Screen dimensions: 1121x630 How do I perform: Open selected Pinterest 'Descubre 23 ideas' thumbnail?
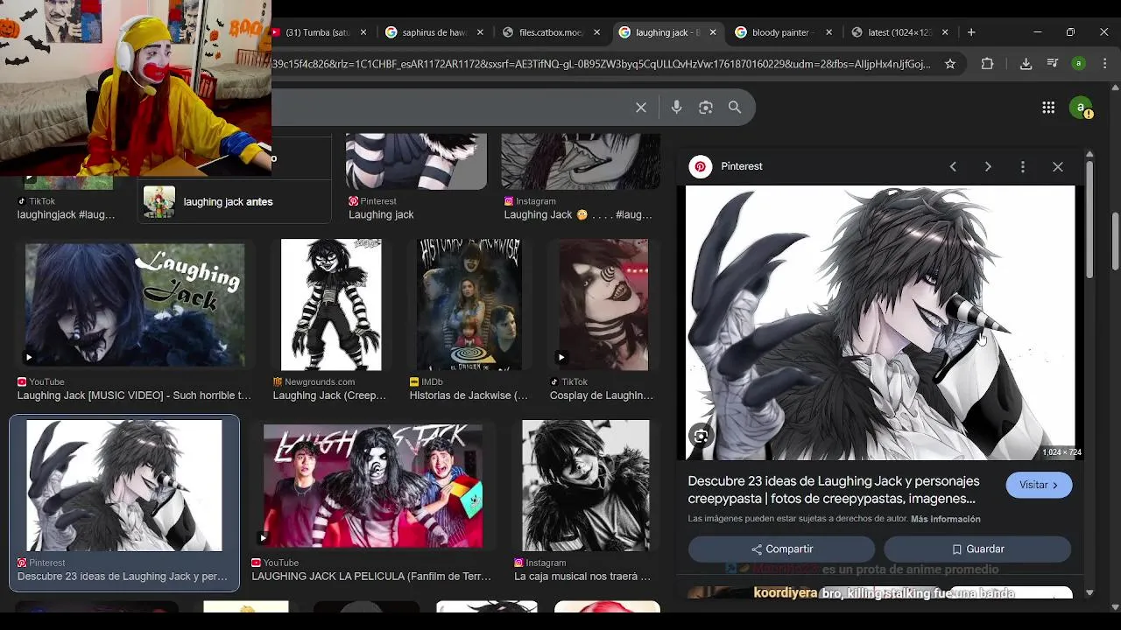(124, 486)
